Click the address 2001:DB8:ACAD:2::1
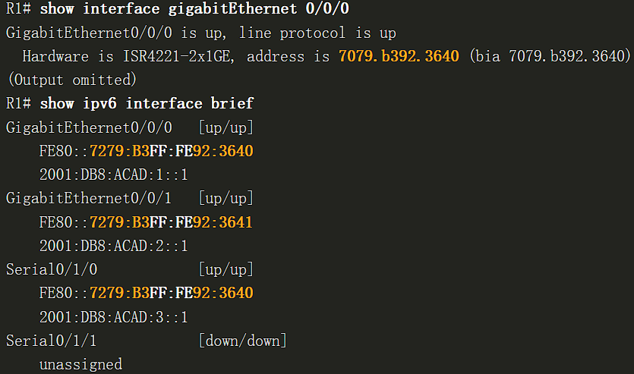Viewport: 634px width, 374px height. pos(114,246)
